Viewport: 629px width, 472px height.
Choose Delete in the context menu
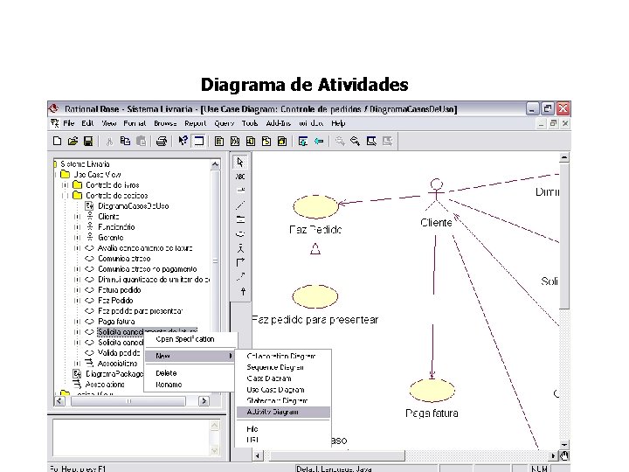[x=166, y=373]
